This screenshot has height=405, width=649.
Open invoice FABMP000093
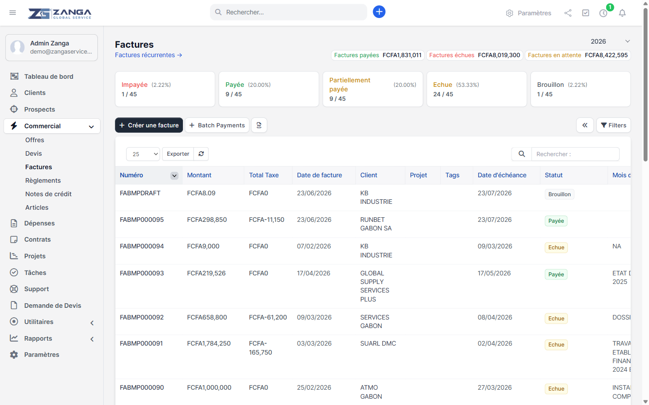(142, 273)
